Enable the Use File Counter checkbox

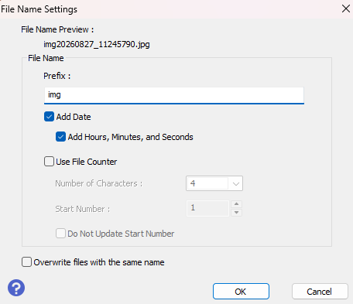point(49,162)
